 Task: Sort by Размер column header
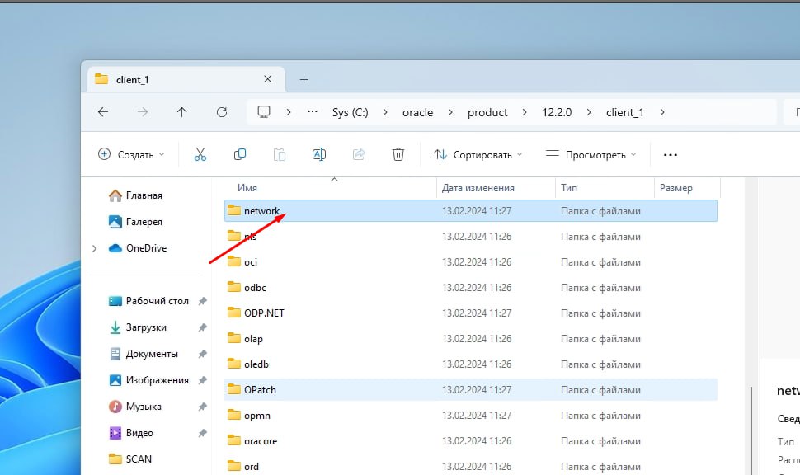tap(687, 188)
